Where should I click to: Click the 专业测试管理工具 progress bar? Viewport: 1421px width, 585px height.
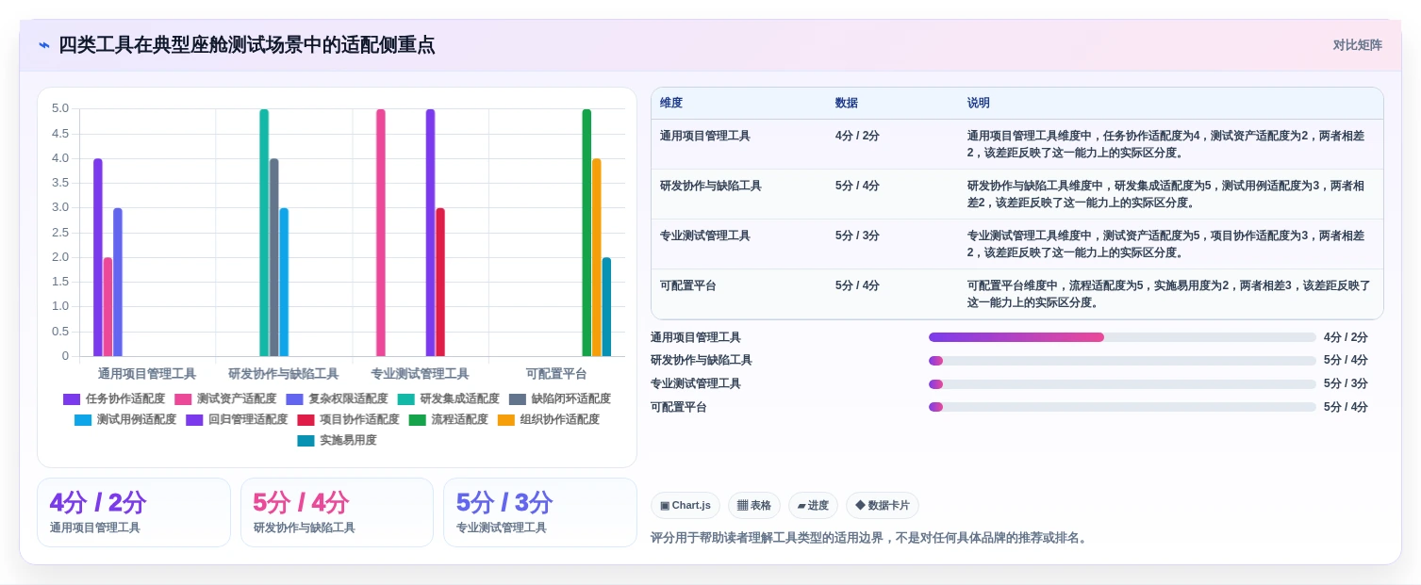(1122, 384)
